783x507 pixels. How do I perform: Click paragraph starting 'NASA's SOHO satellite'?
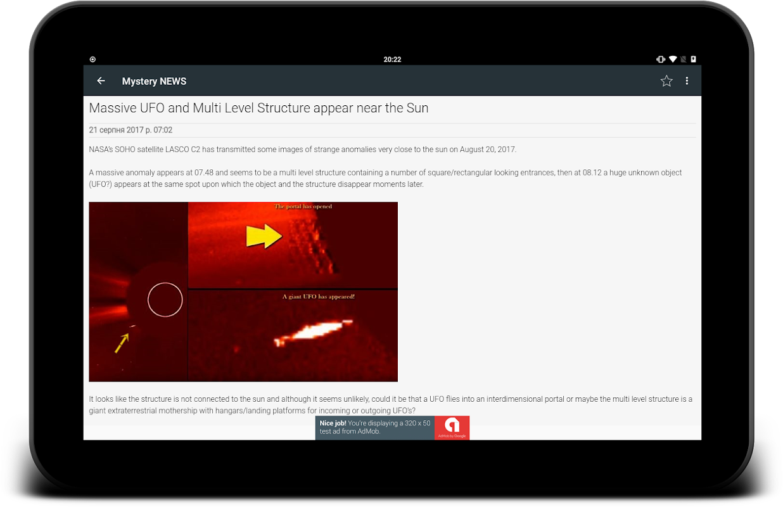coord(303,150)
